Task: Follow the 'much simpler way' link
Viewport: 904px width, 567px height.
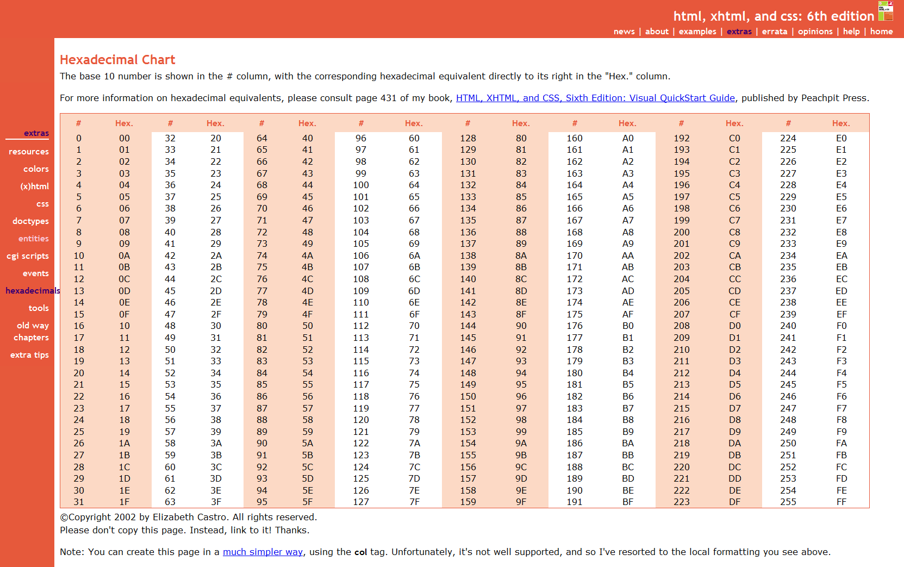Action: point(263,552)
